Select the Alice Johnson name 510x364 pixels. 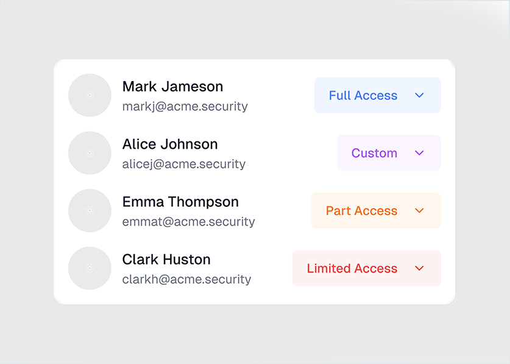[x=170, y=145]
